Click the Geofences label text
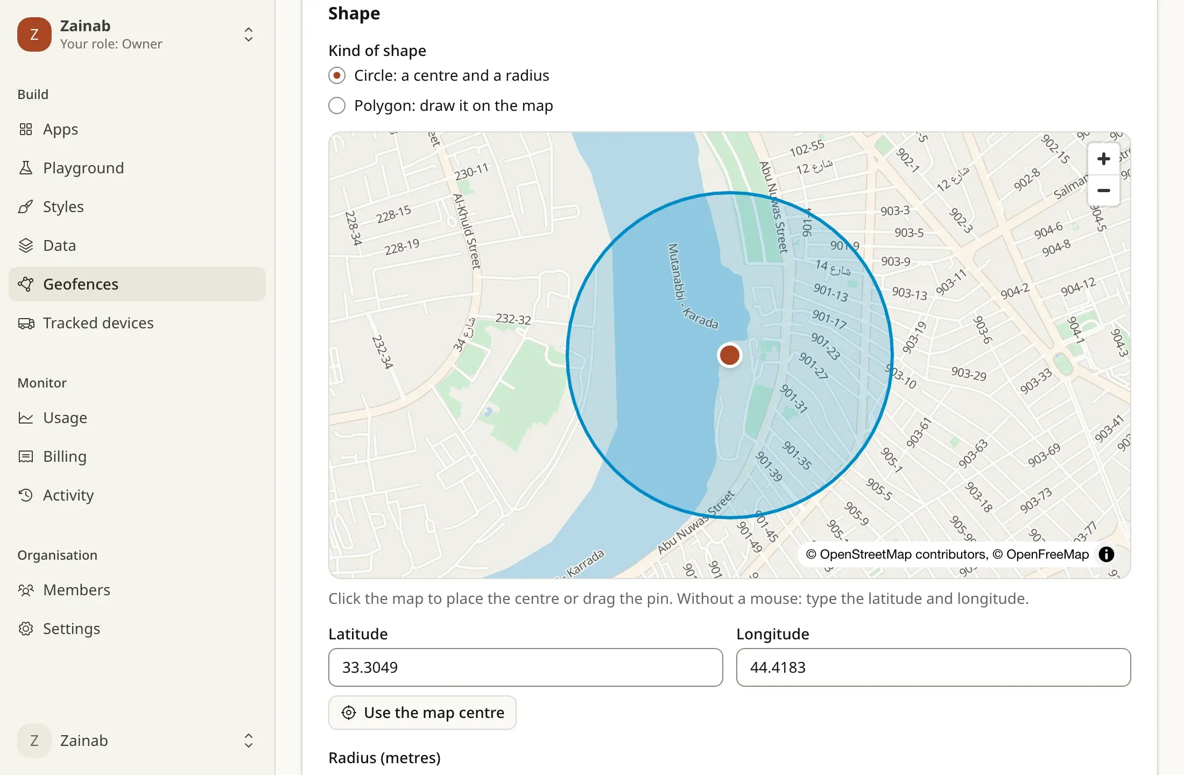The height and width of the screenshot is (775, 1184). [81, 284]
